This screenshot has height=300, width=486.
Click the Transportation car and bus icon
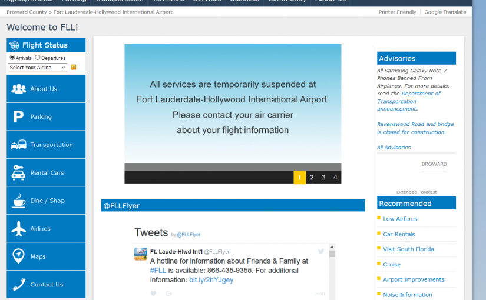(x=19, y=145)
